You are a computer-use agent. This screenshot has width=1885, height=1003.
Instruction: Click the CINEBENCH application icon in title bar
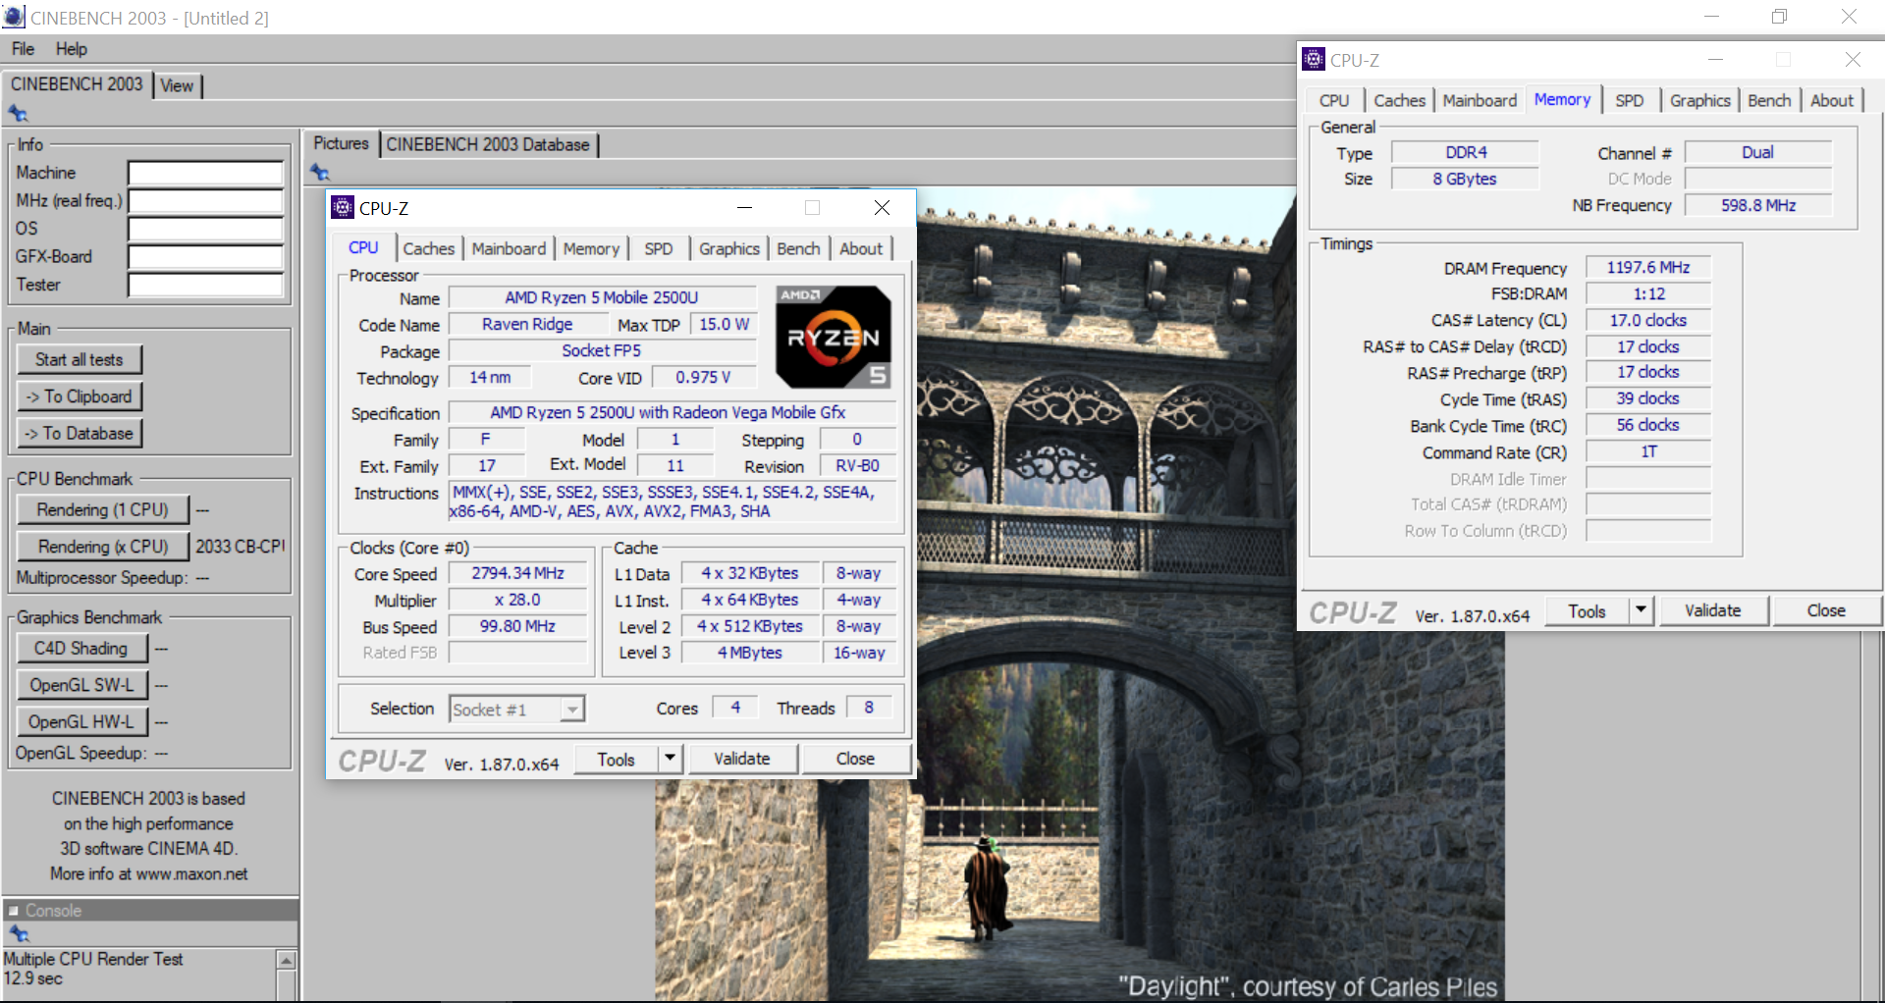[x=14, y=17]
